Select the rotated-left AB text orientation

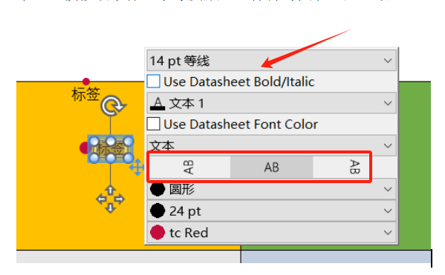(189, 167)
